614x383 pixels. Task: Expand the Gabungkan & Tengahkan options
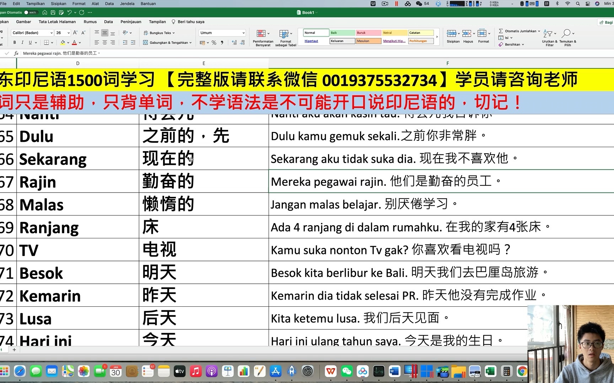coord(190,43)
